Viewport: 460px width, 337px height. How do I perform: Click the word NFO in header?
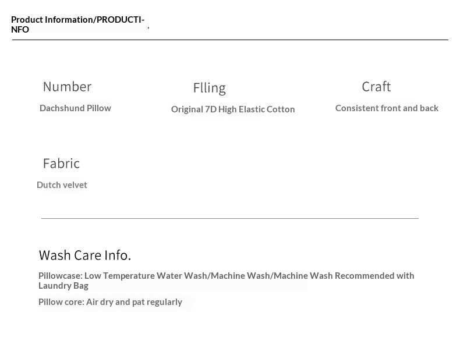click(20, 29)
